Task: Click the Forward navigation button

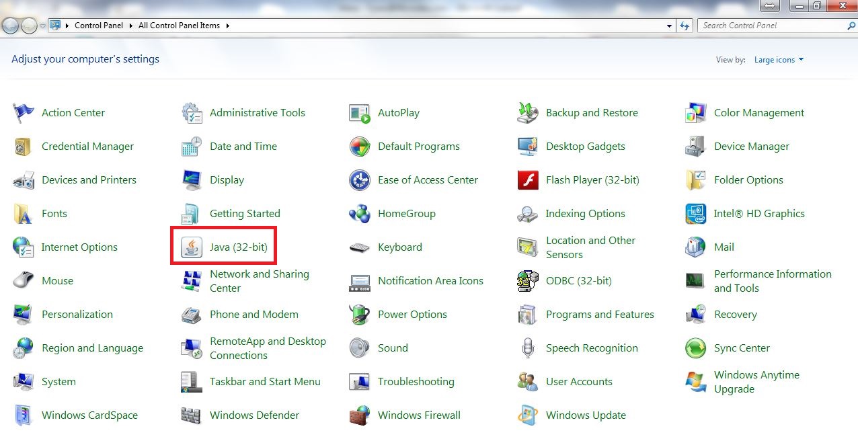Action: pos(30,26)
